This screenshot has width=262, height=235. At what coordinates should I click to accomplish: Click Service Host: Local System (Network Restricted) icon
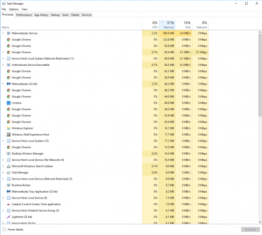coord(8,58)
